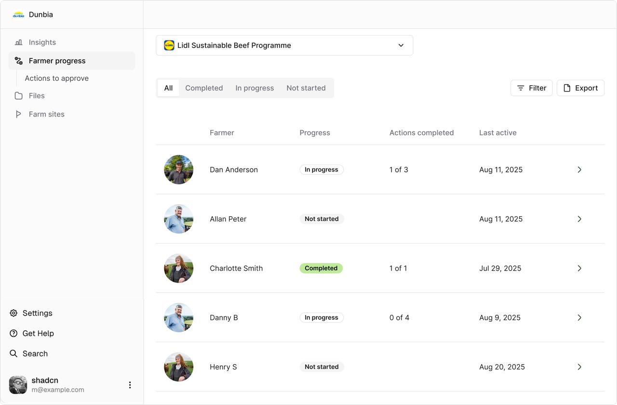Select the Not started filter tab
This screenshot has width=617, height=405.
coord(306,88)
